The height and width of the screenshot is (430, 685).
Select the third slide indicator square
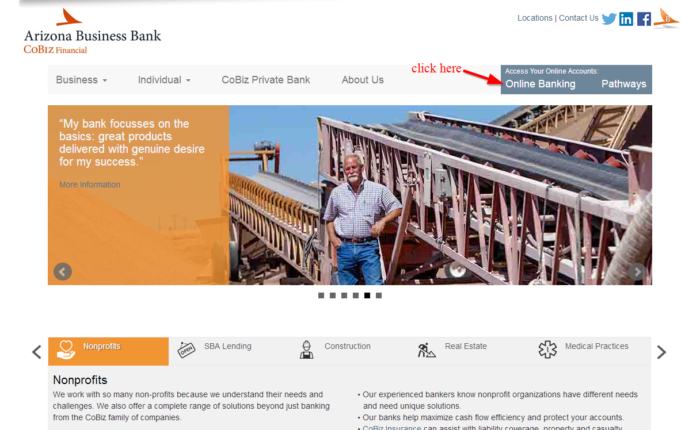(x=344, y=295)
